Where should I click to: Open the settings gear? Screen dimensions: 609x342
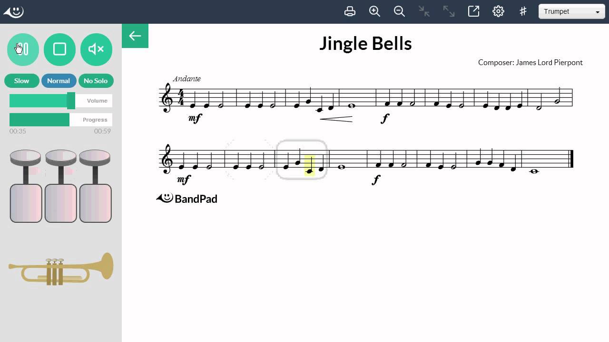498,11
